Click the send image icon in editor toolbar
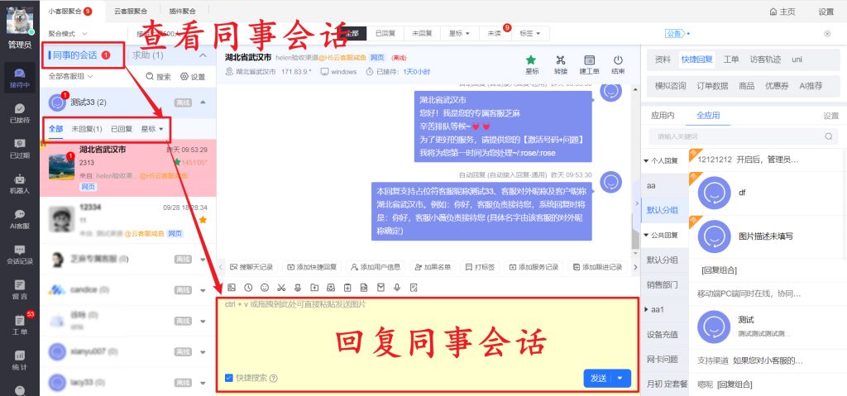This screenshot has width=847, height=396. click(232, 288)
